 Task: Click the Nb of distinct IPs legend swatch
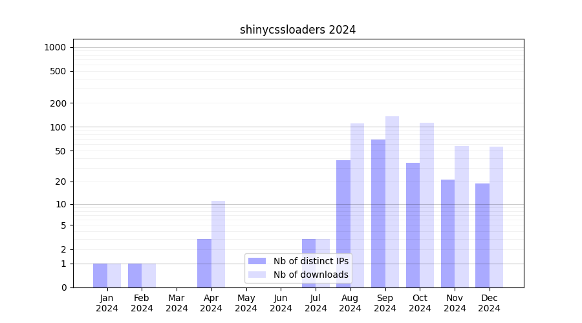pos(257,261)
